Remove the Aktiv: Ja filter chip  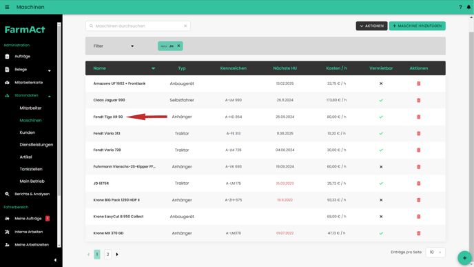click(178, 46)
